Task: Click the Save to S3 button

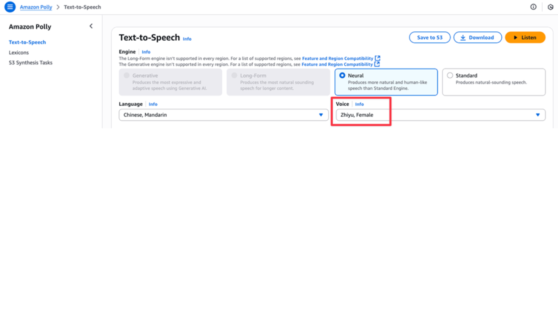Action: point(430,37)
